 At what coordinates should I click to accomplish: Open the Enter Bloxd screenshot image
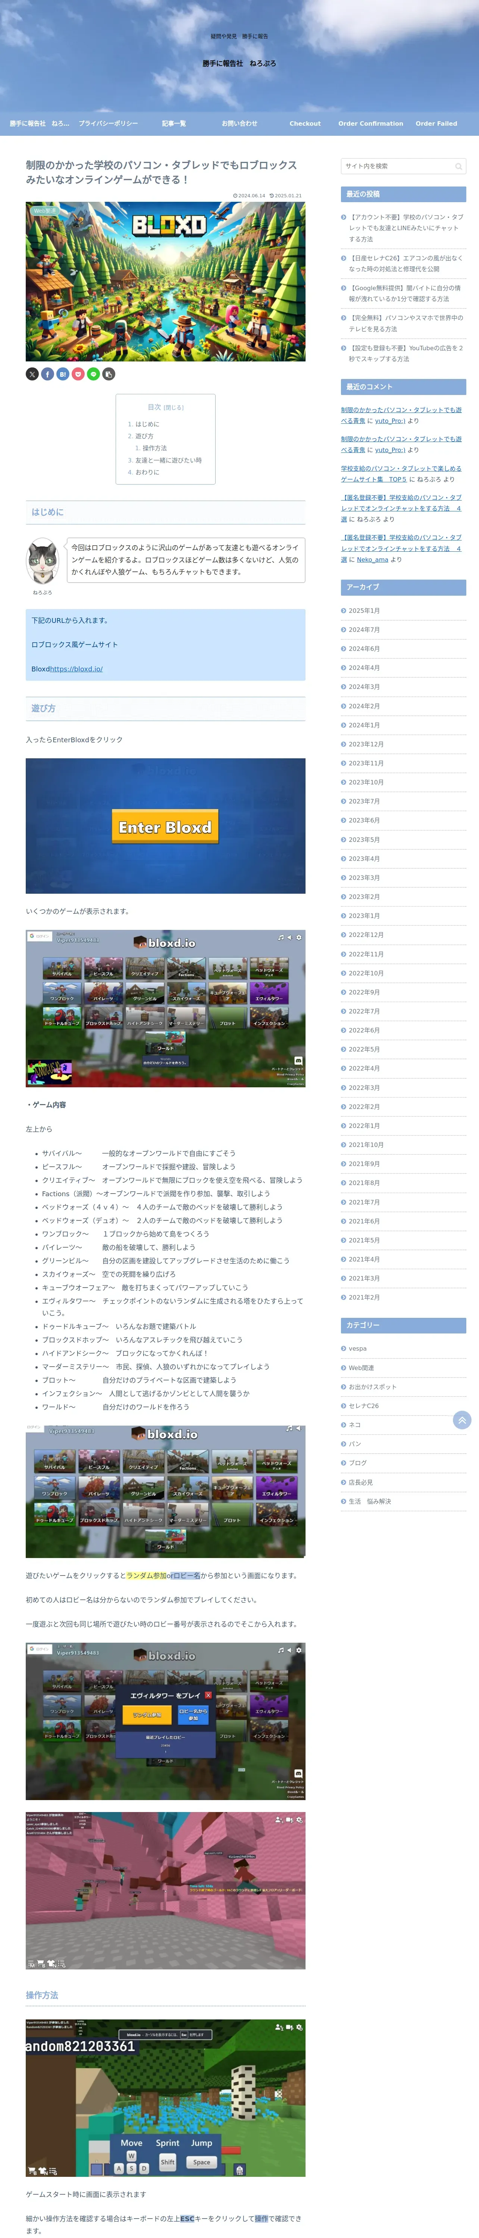[x=165, y=826]
